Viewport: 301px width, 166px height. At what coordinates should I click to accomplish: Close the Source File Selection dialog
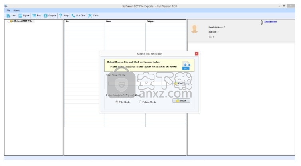click(196, 54)
